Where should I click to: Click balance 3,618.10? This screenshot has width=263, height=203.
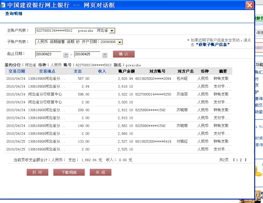125,86
